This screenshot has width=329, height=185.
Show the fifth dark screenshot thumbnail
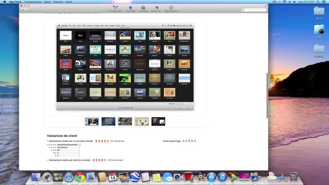tap(158, 122)
